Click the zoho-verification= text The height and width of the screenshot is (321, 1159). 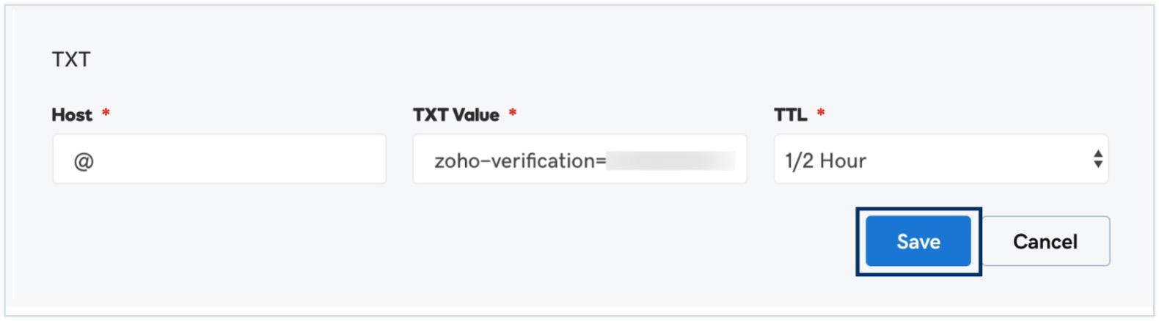pos(519,160)
